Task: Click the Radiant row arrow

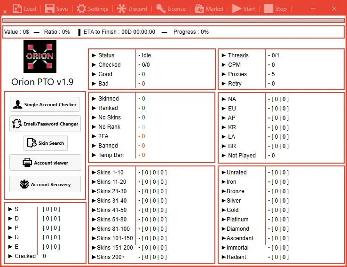Action: tap(224, 257)
